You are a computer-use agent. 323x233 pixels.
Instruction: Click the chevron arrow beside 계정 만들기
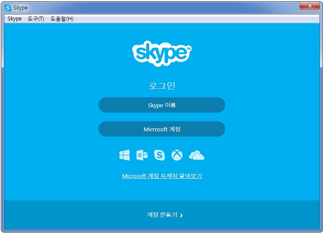tap(181, 215)
